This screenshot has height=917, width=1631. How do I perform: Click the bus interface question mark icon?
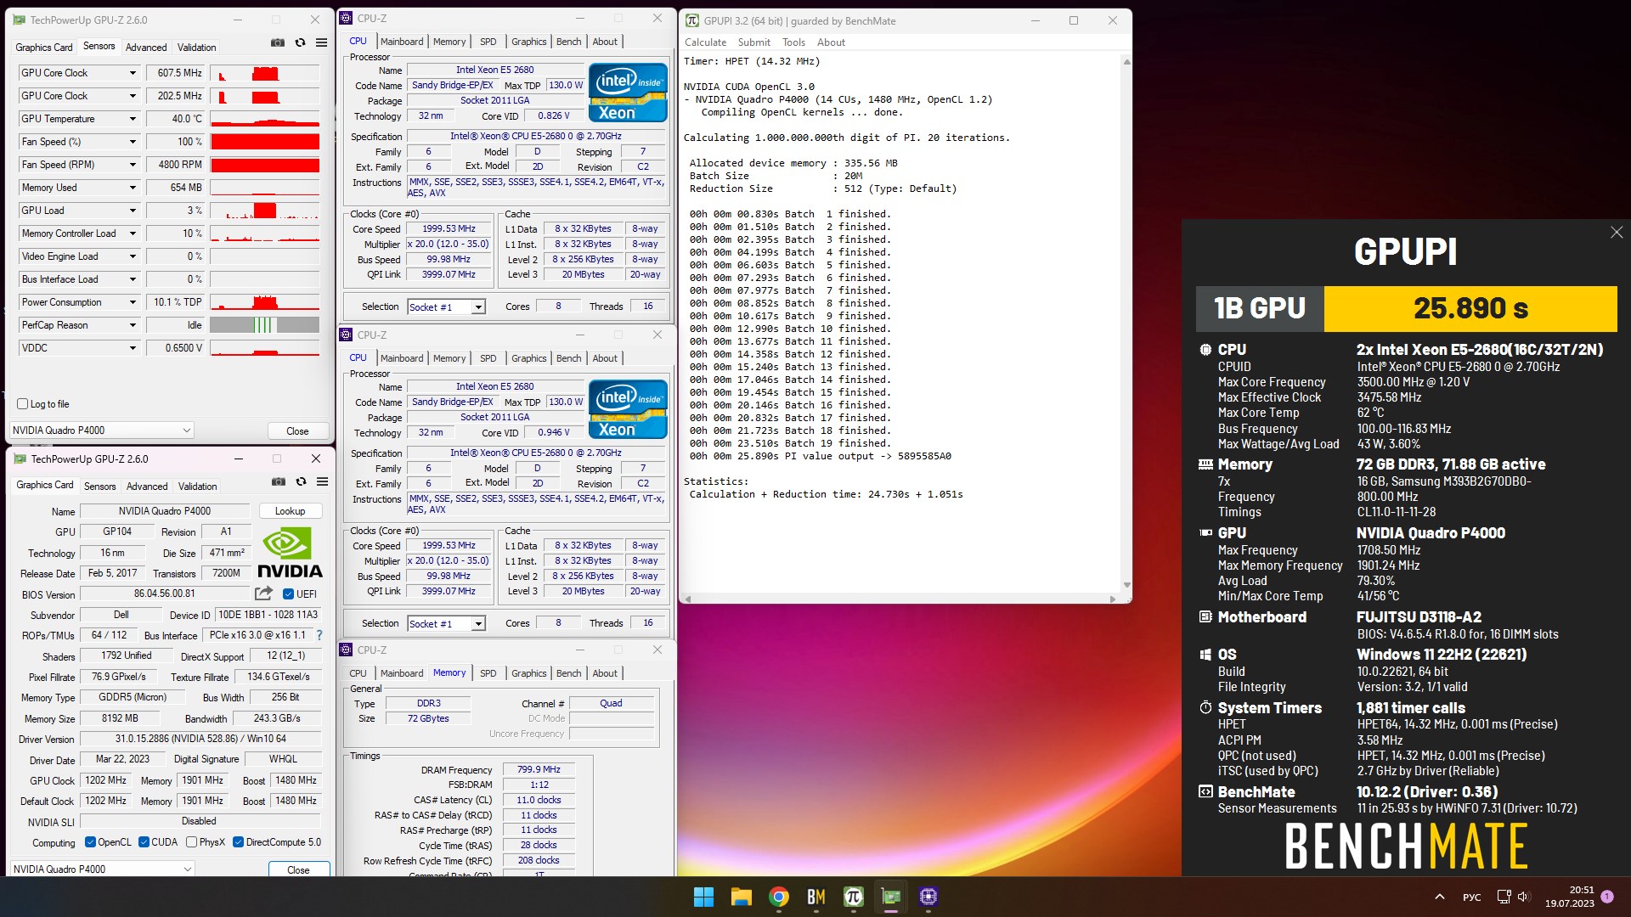[319, 635]
